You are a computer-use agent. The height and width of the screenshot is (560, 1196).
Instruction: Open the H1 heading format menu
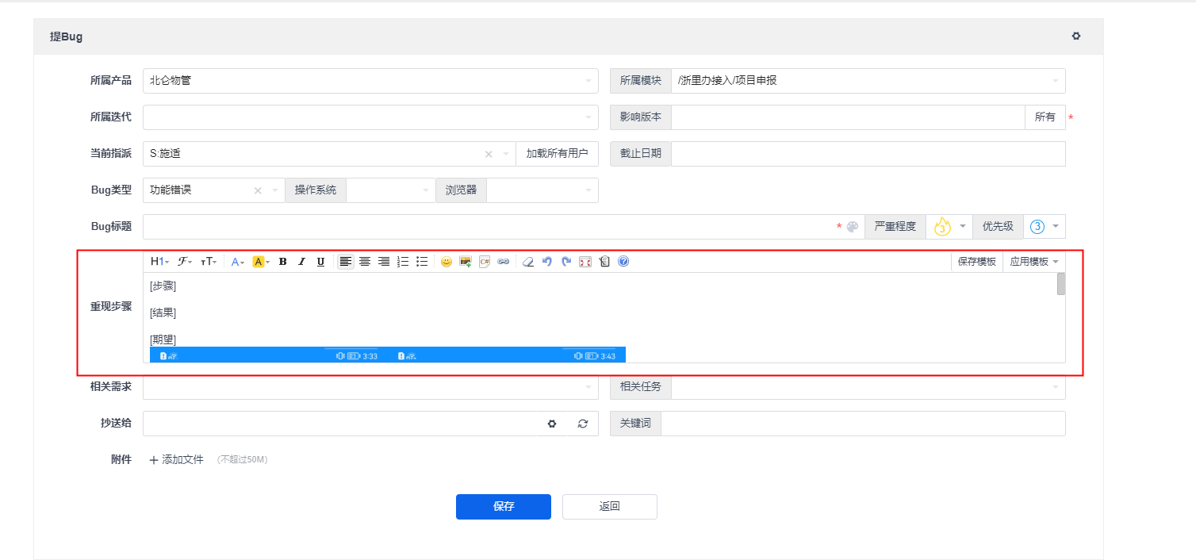[x=159, y=262]
